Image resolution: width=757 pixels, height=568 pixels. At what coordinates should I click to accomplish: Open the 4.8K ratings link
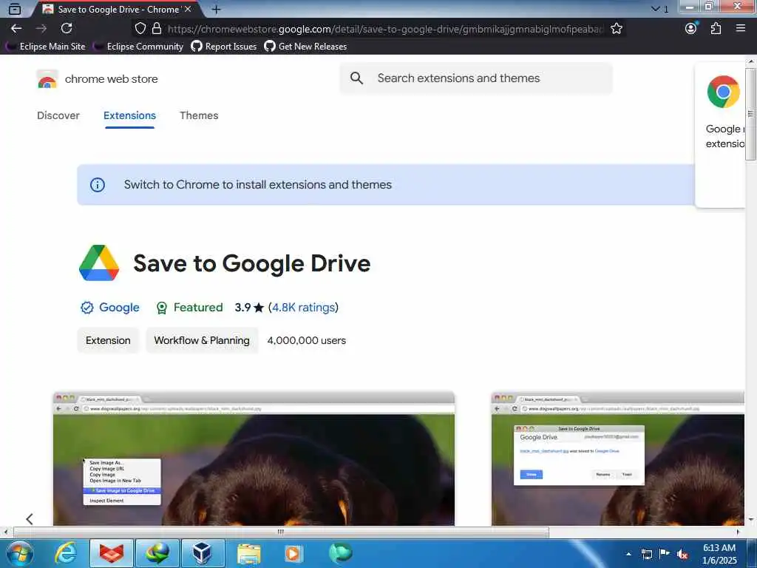click(303, 308)
